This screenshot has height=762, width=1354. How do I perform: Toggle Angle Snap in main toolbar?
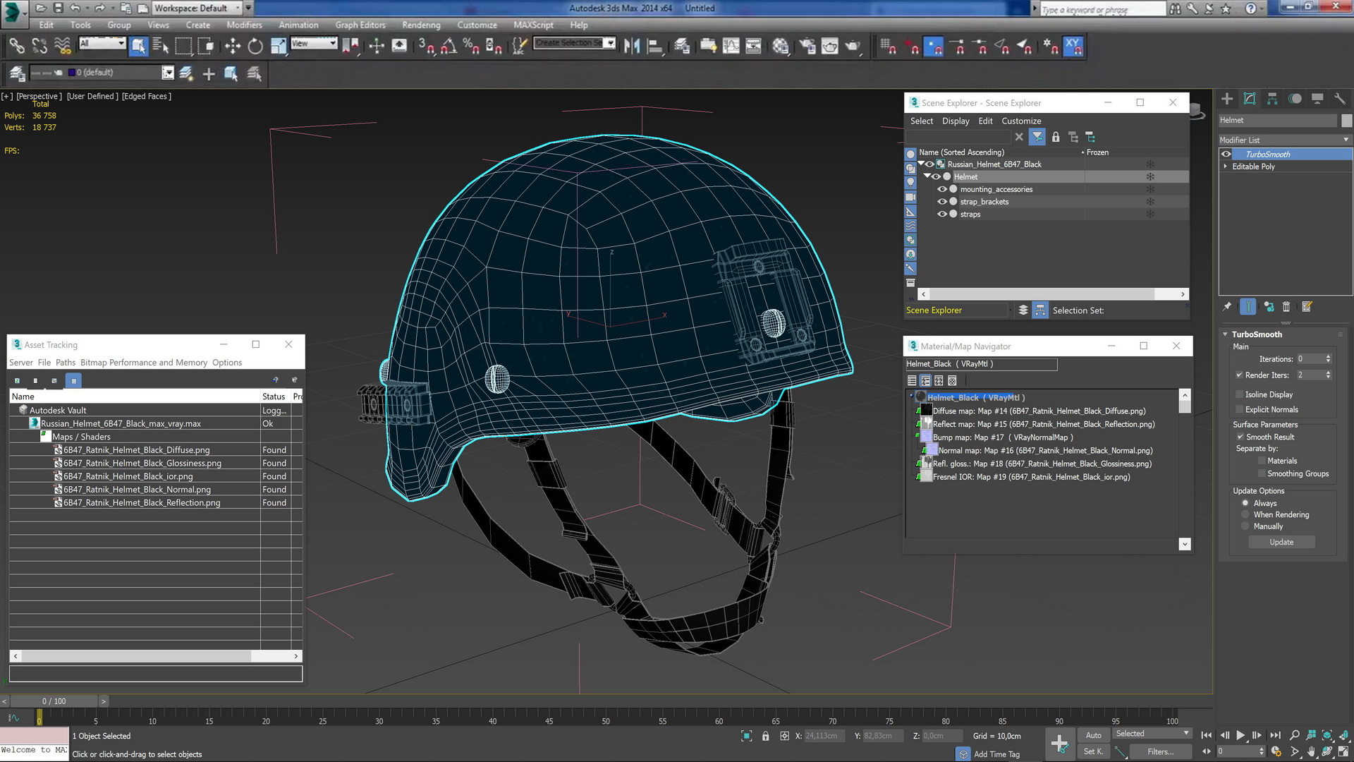pos(448,47)
